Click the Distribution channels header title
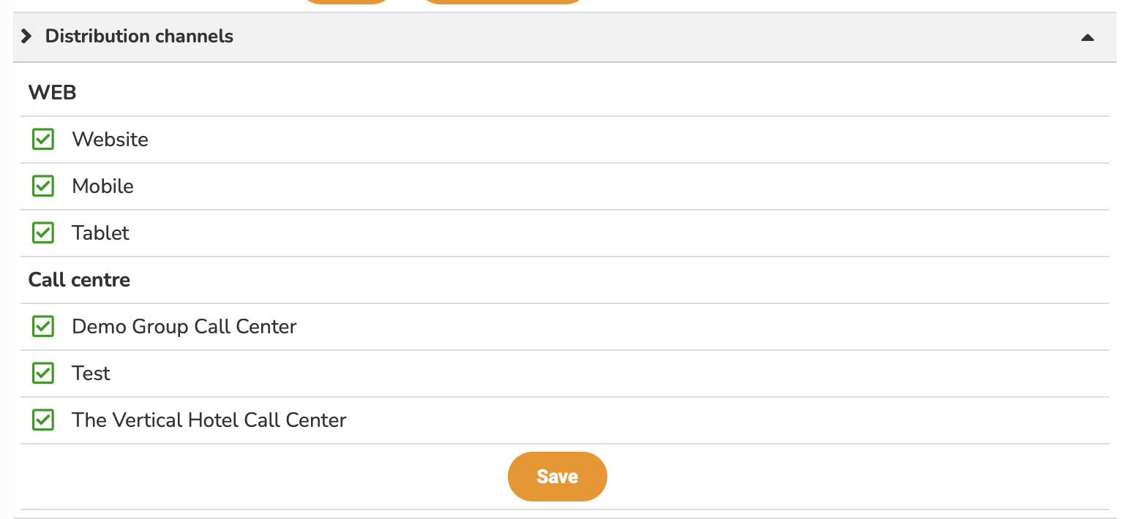 click(139, 37)
